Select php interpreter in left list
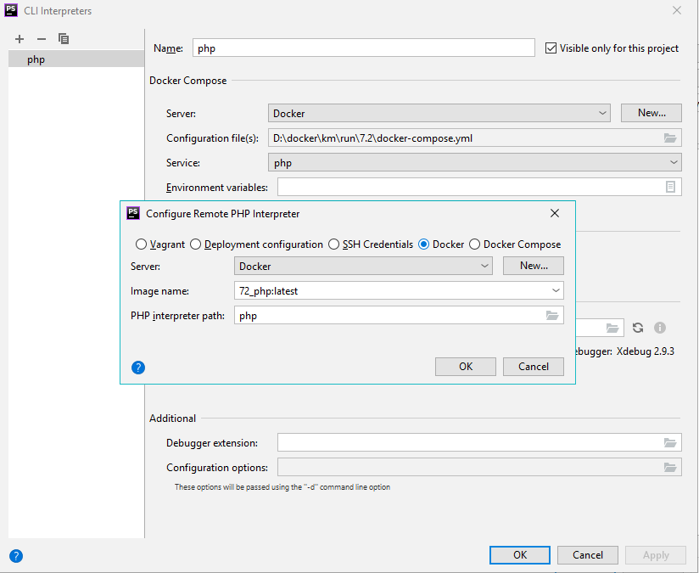This screenshot has height=573, width=699. coord(76,59)
